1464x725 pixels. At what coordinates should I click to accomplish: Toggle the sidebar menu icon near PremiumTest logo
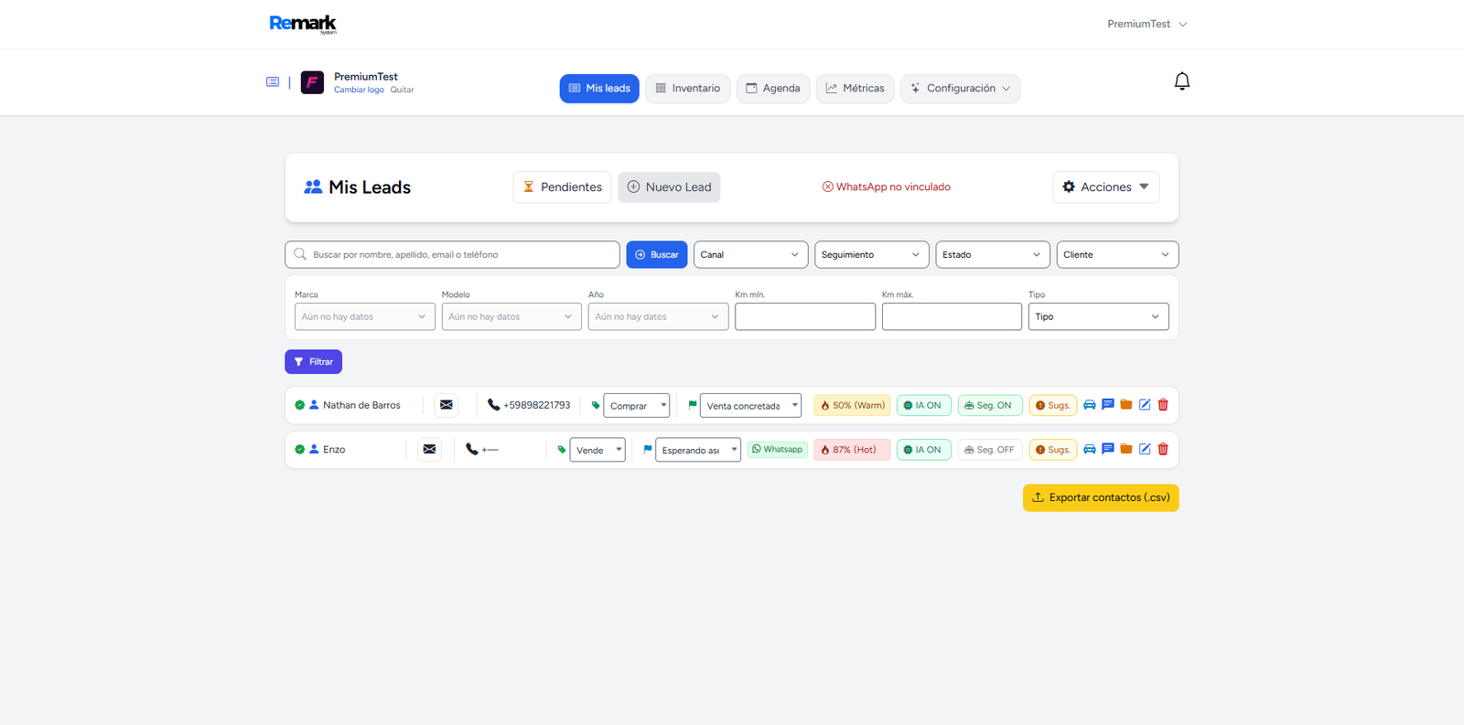[x=273, y=82]
